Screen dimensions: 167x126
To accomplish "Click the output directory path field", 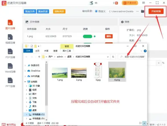I will tap(121, 11).
